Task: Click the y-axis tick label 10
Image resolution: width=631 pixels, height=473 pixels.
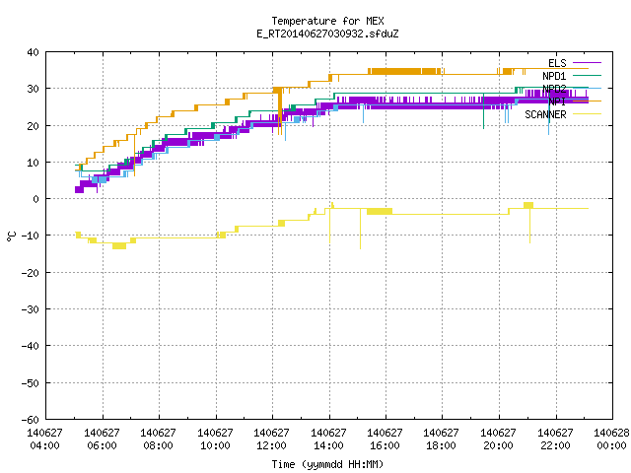Action: coord(33,163)
